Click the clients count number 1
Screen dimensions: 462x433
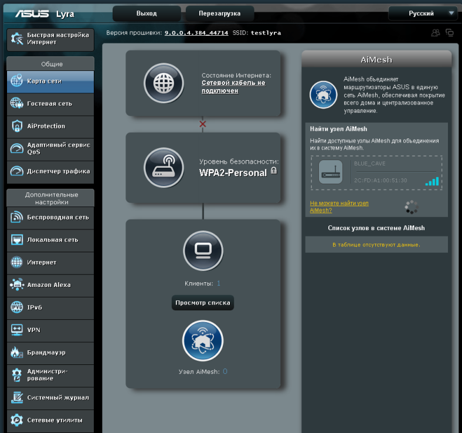click(219, 283)
